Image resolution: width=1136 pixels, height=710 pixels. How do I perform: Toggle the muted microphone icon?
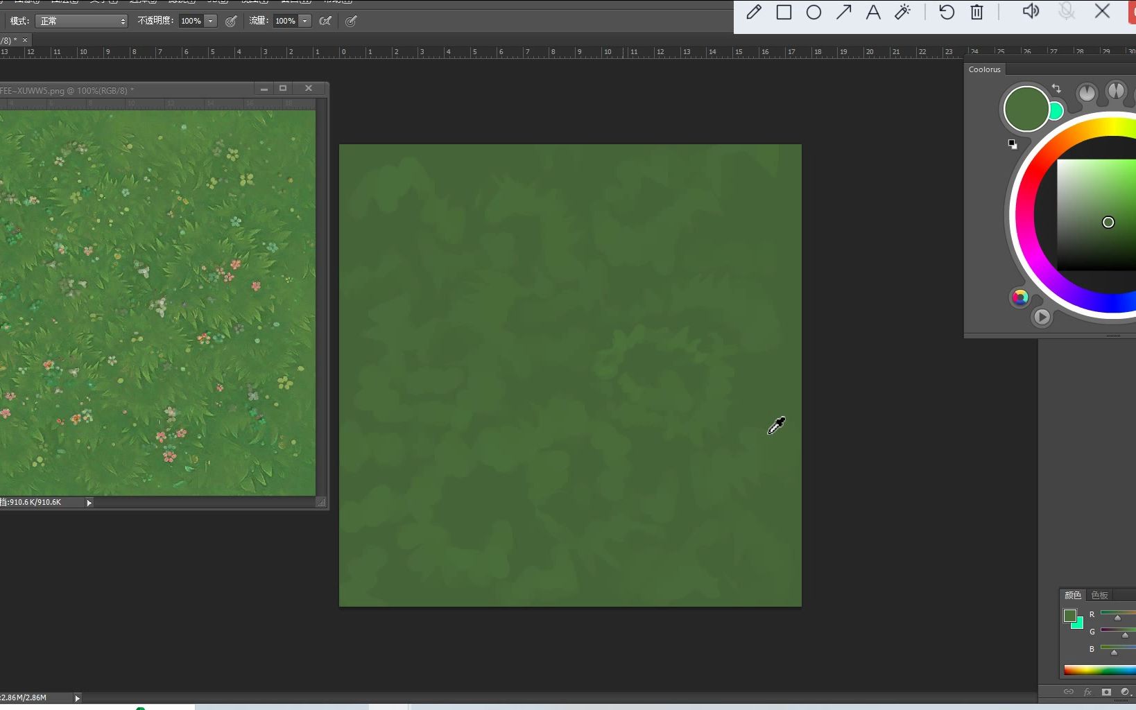pyautogui.click(x=1067, y=11)
